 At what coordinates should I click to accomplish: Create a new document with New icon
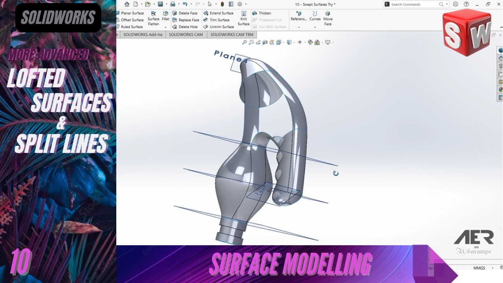click(136, 4)
